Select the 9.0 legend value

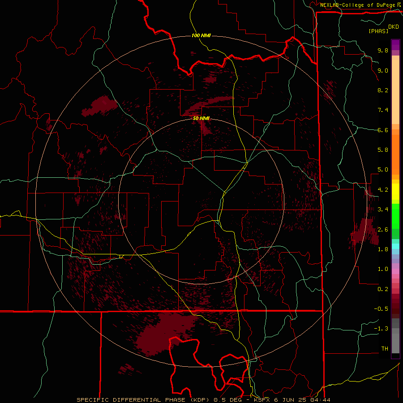click(x=383, y=70)
